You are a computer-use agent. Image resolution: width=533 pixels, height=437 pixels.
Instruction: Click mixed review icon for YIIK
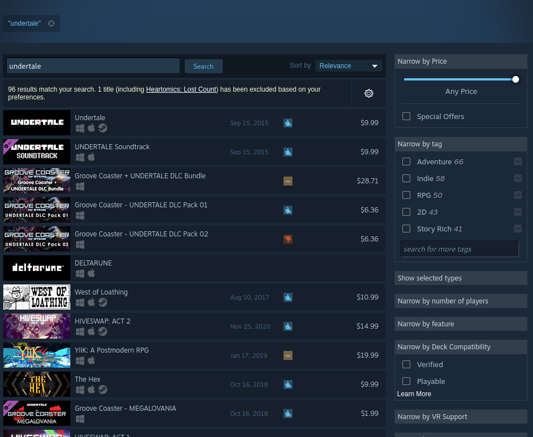[287, 355]
